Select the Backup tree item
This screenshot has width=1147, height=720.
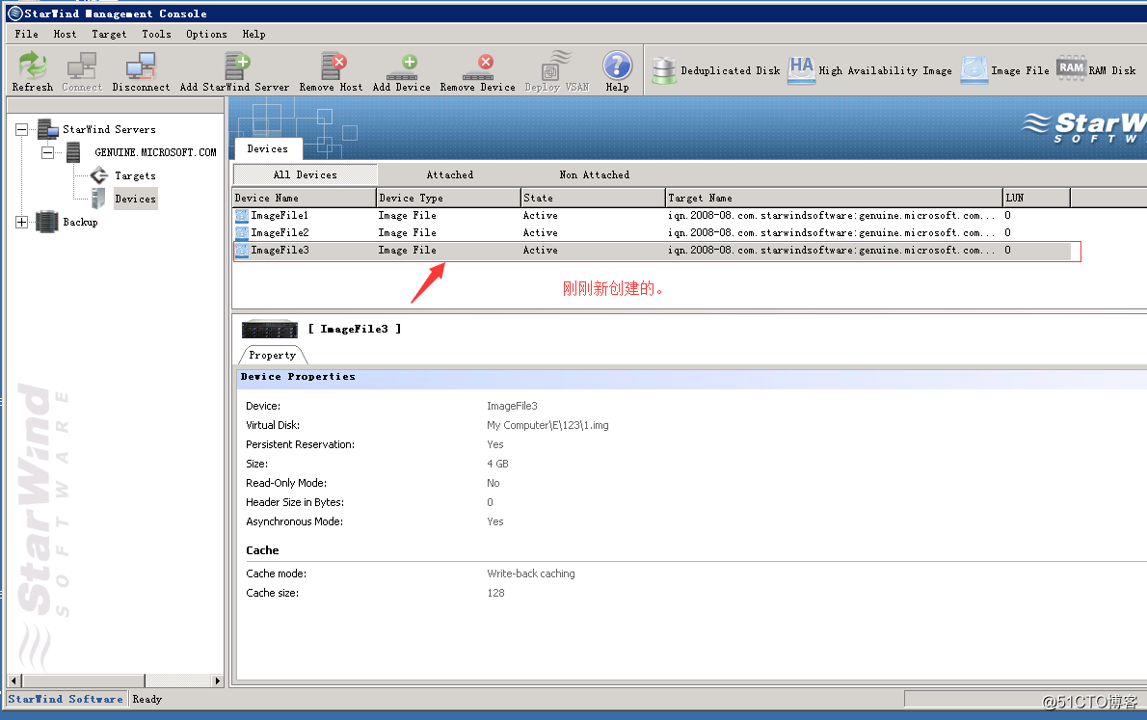pyautogui.click(x=80, y=222)
